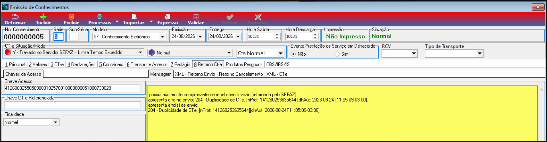Open the Emissão date picker dropdown

pyautogui.click(x=200, y=37)
